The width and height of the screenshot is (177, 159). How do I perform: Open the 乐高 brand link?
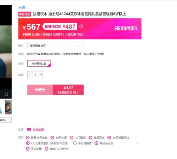pos(22,7)
